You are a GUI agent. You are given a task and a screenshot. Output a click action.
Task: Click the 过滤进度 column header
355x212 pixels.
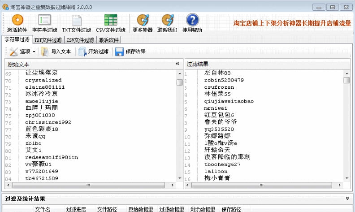coord(76,209)
